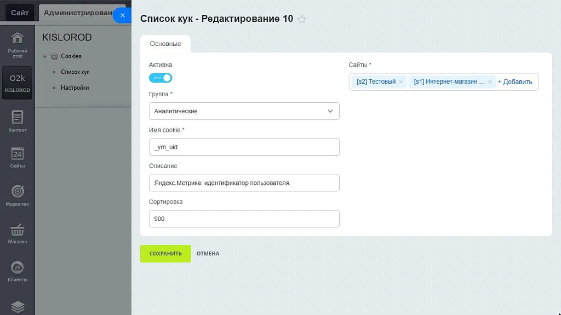Add page to favorites with star
This screenshot has height=315, width=561.
pyautogui.click(x=302, y=19)
